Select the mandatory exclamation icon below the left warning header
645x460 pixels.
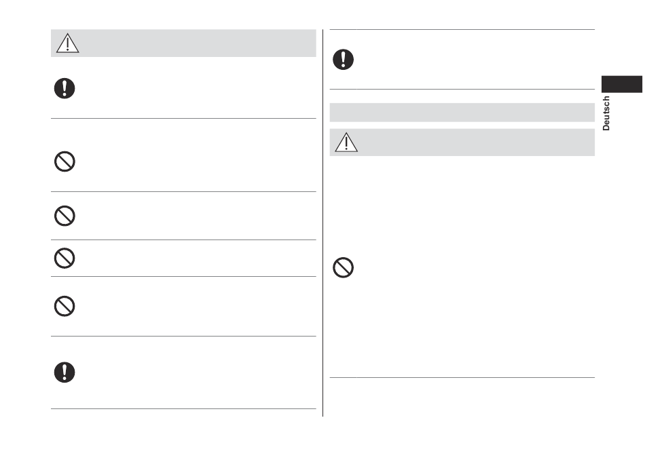tap(64, 88)
